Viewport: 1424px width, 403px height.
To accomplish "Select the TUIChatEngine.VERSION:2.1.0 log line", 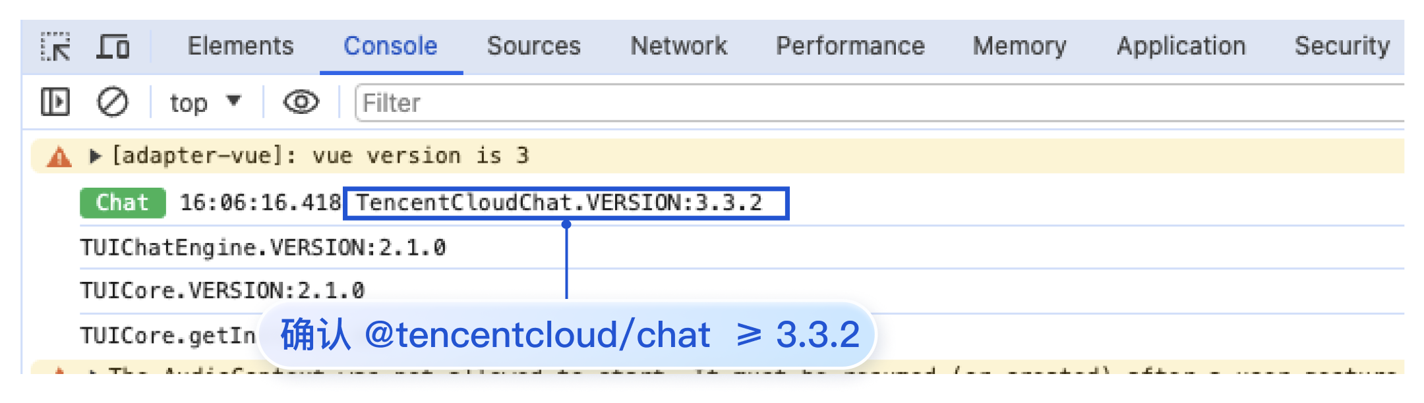I will point(263,248).
